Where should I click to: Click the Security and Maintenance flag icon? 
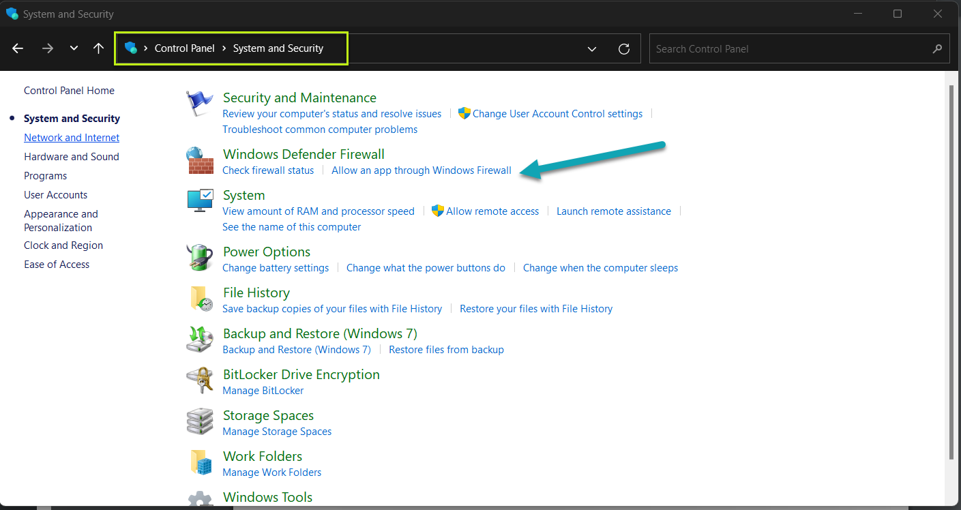point(200,104)
